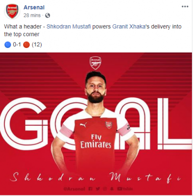194x196 pixels.
Task: Open the Shkodran Mustafi tagged link
Action: [x=69, y=27]
